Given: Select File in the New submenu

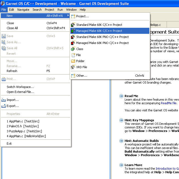Looking at the screenshot, I should tap(110, 55).
